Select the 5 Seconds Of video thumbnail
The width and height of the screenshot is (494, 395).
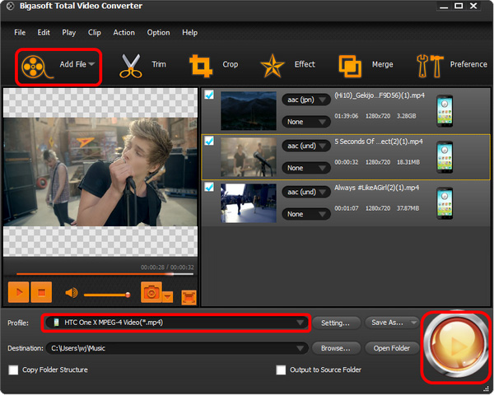[249, 157]
